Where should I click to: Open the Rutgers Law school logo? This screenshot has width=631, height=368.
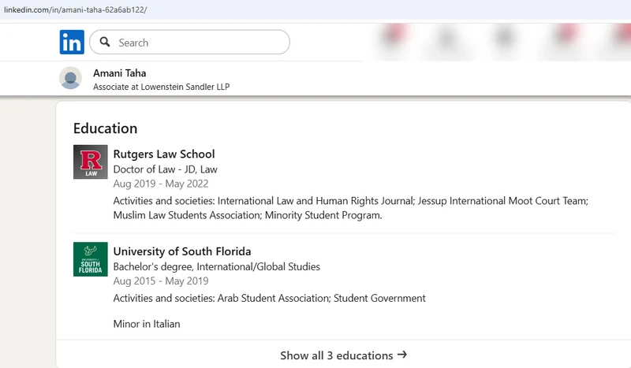pos(90,162)
